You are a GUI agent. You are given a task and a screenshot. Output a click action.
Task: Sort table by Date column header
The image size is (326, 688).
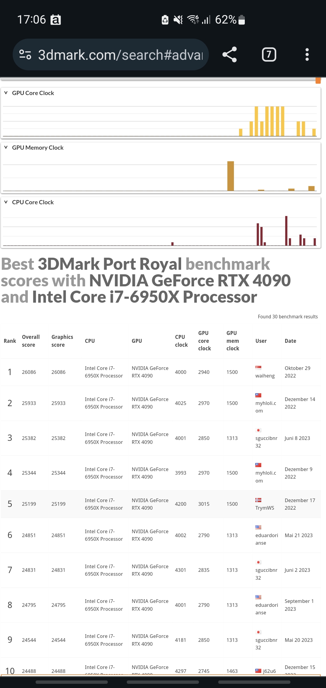pos(290,341)
